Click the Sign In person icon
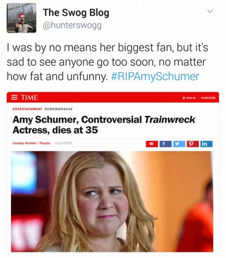Image resolution: width=226 pixels, height=258 pixels. click(184, 98)
